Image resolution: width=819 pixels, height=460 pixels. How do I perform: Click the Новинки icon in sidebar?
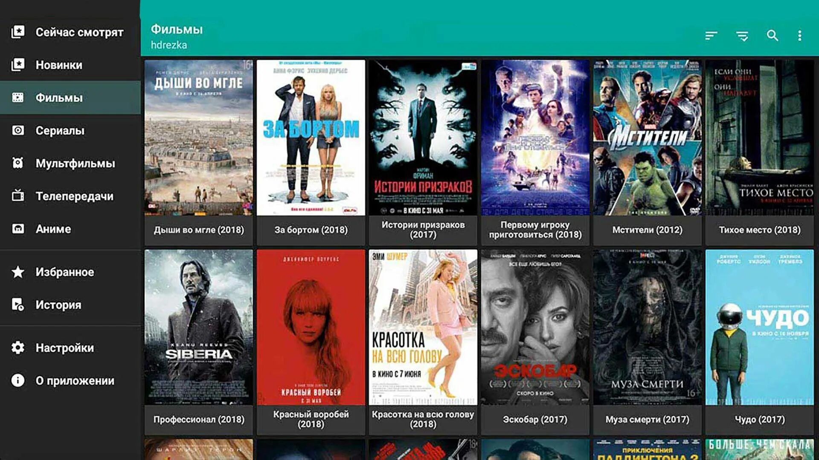[18, 65]
